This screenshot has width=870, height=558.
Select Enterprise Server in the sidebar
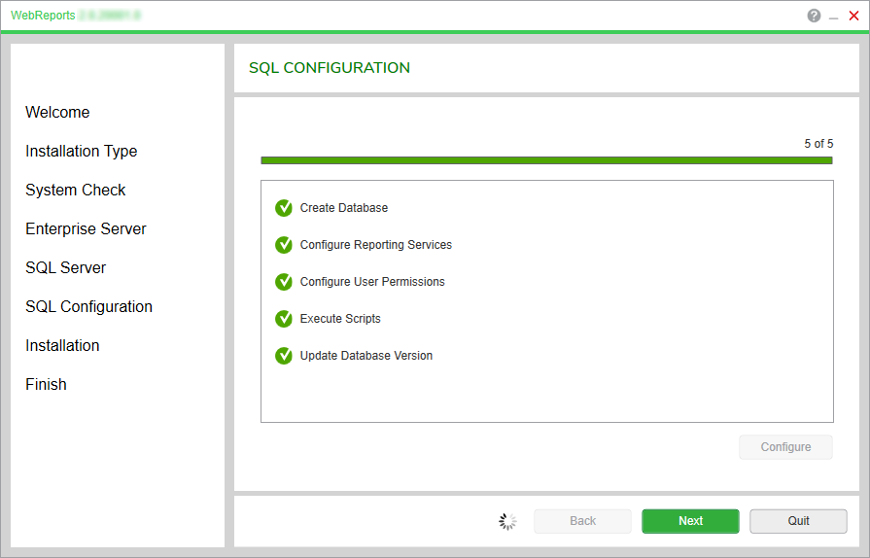pyautogui.click(x=86, y=229)
